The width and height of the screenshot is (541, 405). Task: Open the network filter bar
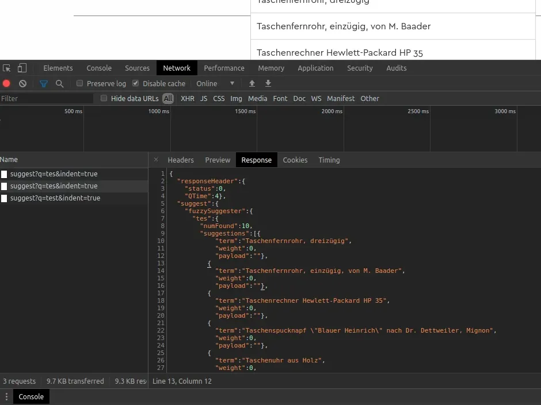(x=43, y=83)
